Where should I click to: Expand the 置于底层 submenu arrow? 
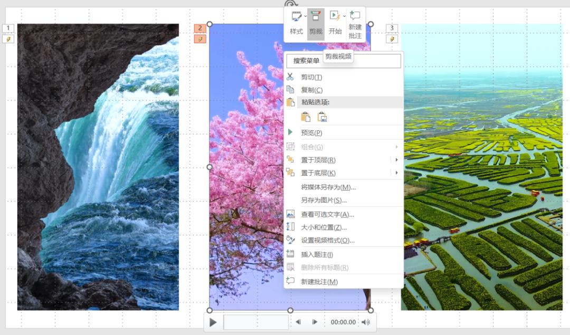pos(396,173)
